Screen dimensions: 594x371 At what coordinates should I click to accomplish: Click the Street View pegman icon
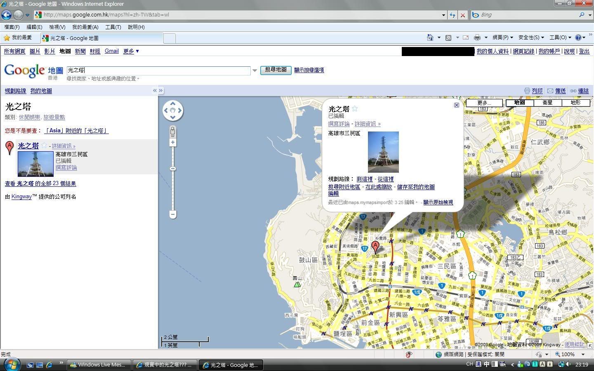click(x=172, y=132)
